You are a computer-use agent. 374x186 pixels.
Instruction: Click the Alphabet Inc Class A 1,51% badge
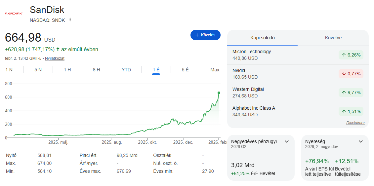351,111
